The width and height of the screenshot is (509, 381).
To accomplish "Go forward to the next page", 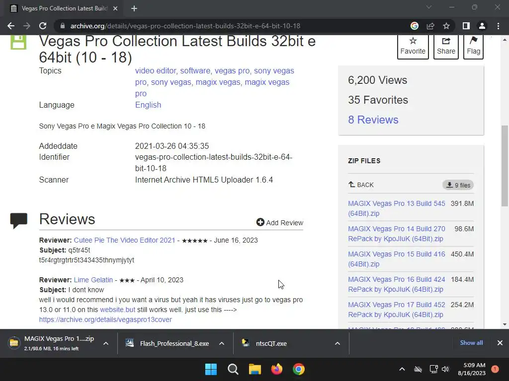I will click(27, 26).
